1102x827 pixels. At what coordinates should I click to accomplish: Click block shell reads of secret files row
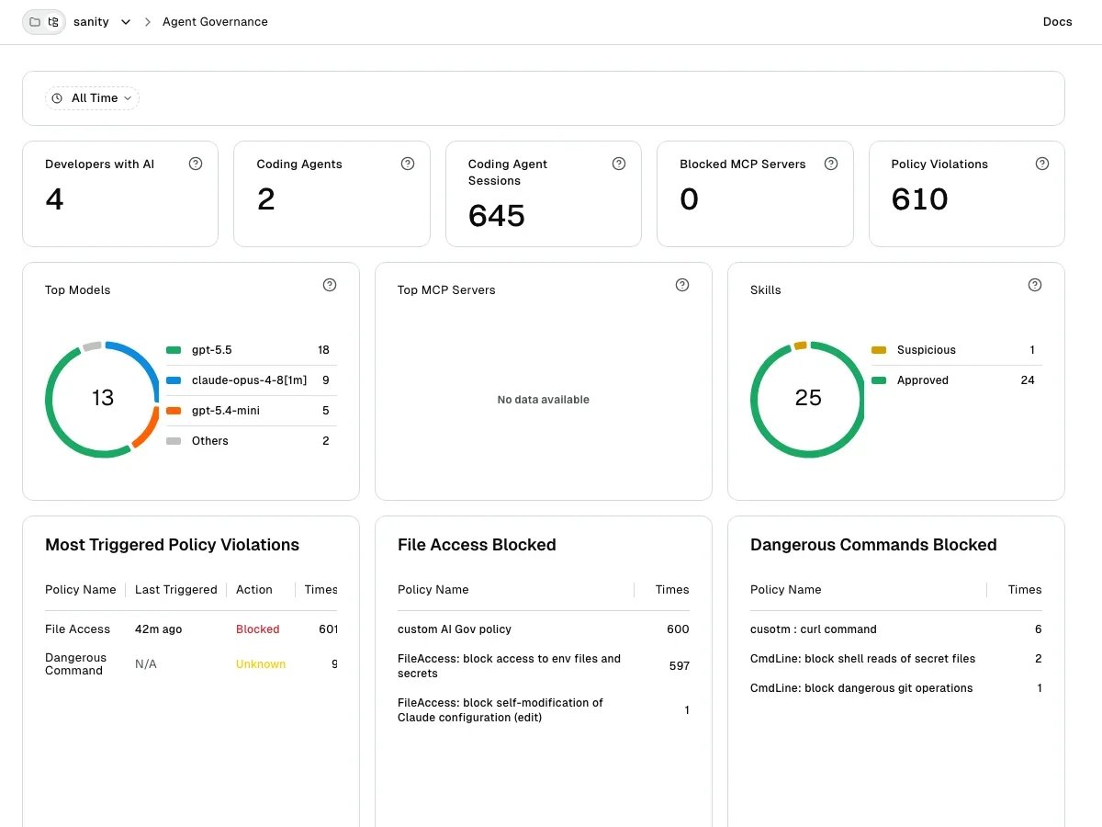pos(896,659)
